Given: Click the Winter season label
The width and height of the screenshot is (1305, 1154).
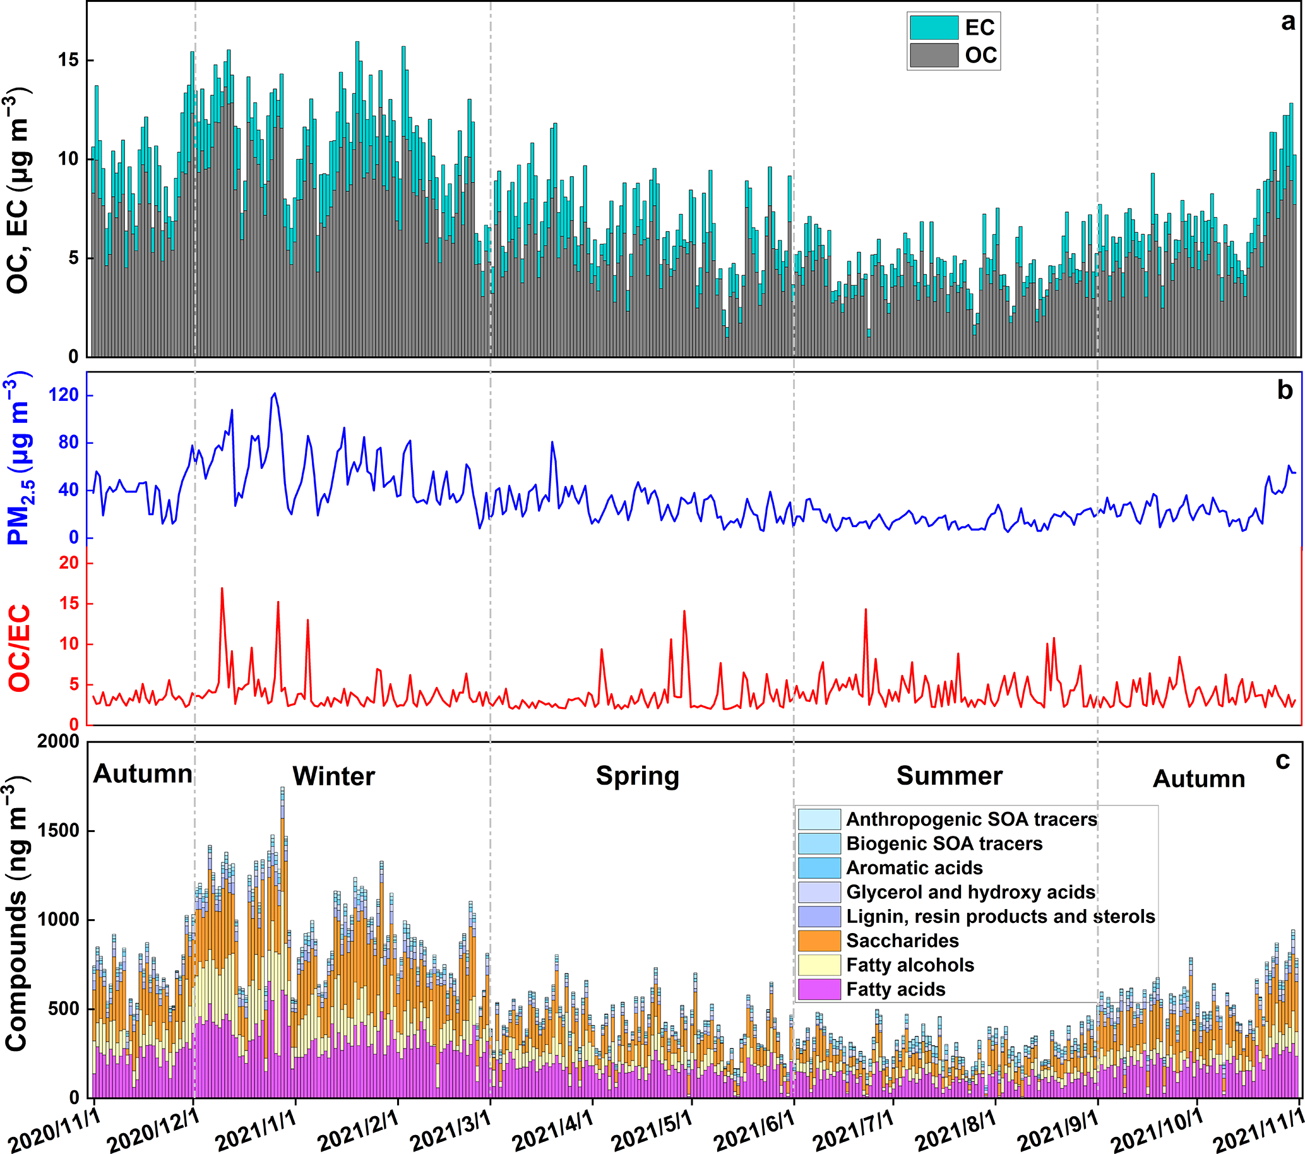Looking at the screenshot, I should 334,776.
